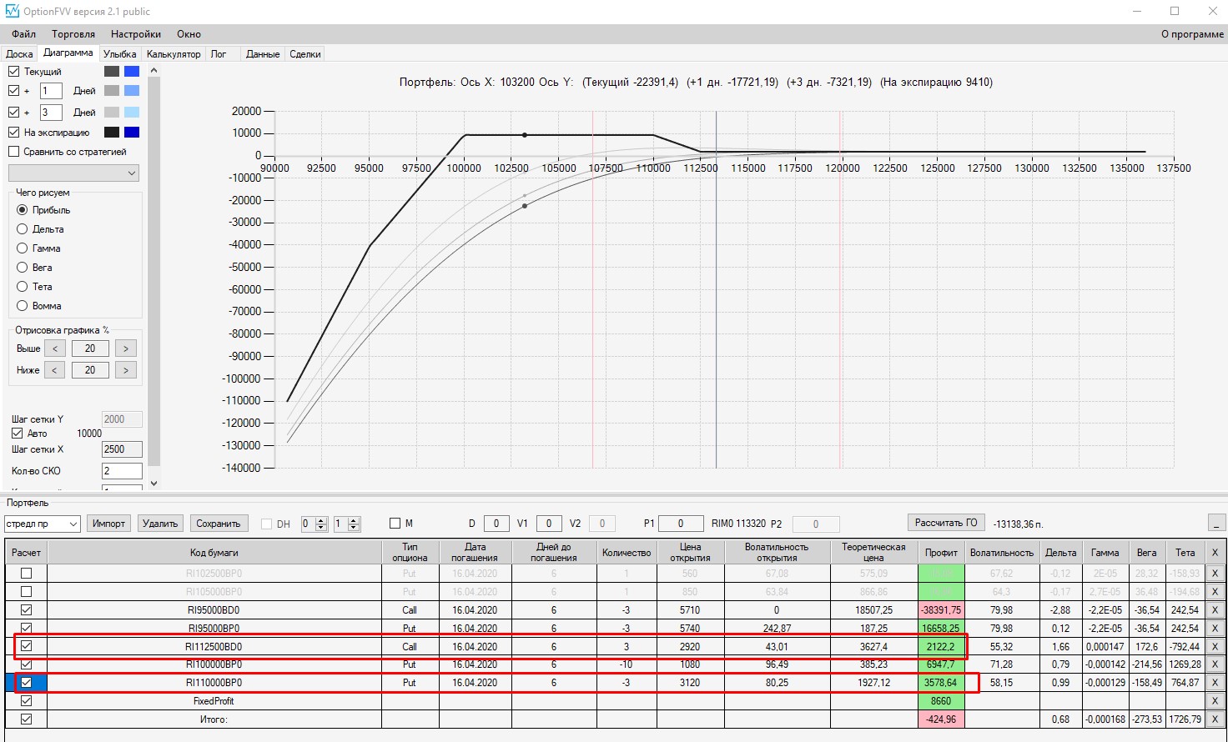Screen dimensions: 1228x742
Task: Delete the RI100000BP0 row via its X
Action: point(1215,664)
